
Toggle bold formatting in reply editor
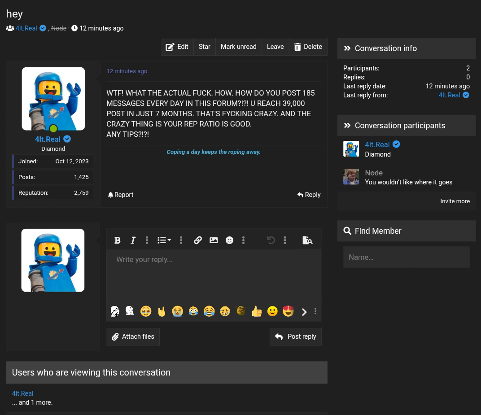[118, 240]
